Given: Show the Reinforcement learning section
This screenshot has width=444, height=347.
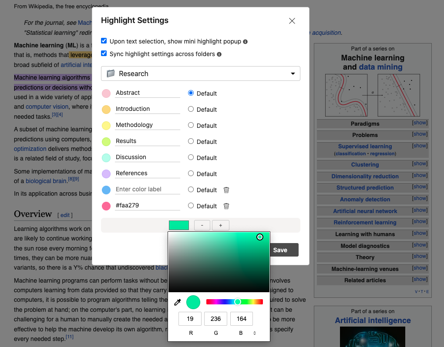Looking at the screenshot, I should coord(420,221).
